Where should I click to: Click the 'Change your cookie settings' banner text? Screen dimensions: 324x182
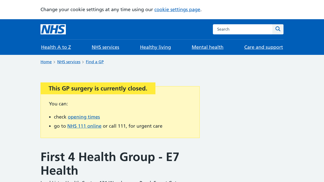pos(97,10)
